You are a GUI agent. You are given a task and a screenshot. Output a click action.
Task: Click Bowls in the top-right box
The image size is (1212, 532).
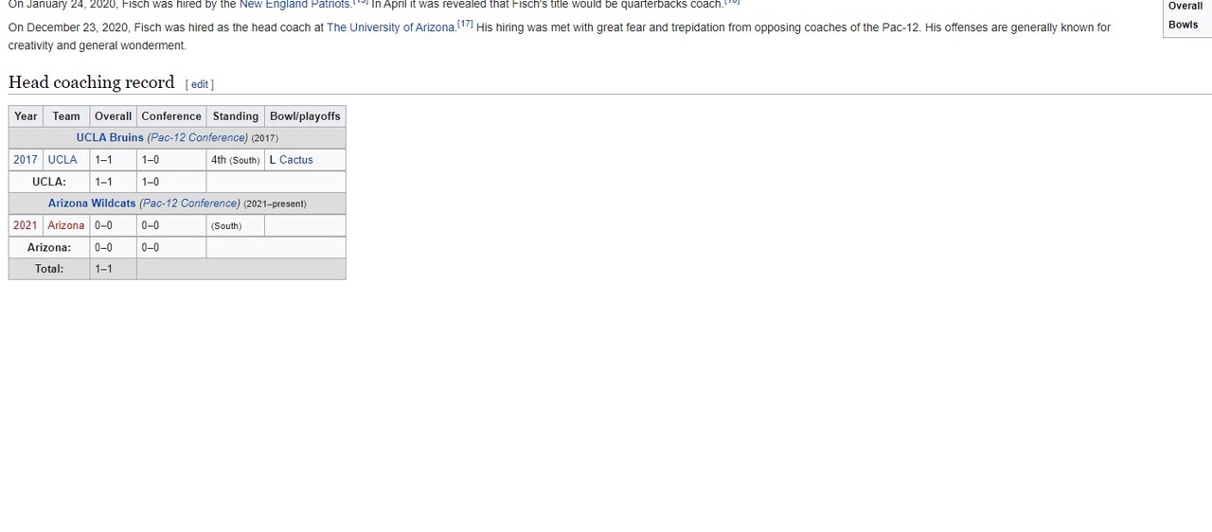tap(1183, 25)
